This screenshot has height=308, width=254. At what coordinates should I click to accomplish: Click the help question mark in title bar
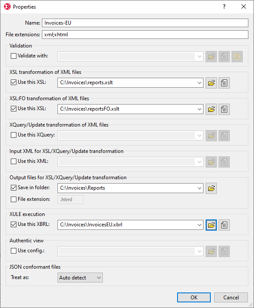point(224,6)
